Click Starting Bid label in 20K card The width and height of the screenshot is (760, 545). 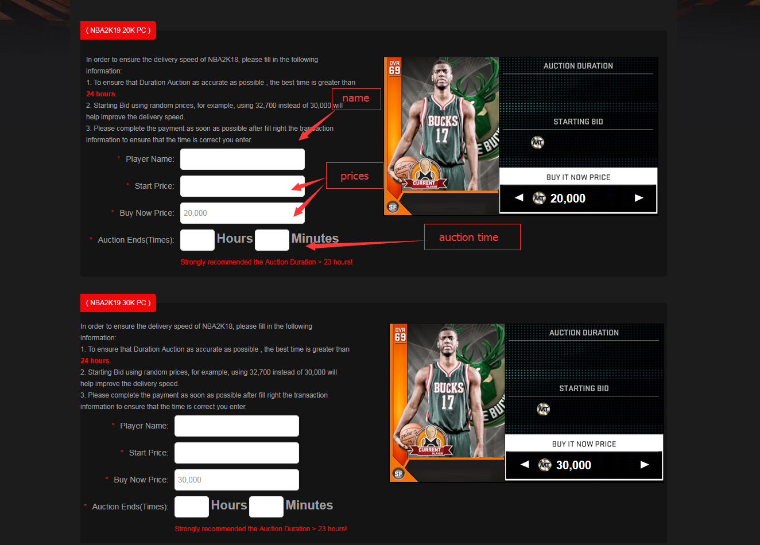(578, 122)
